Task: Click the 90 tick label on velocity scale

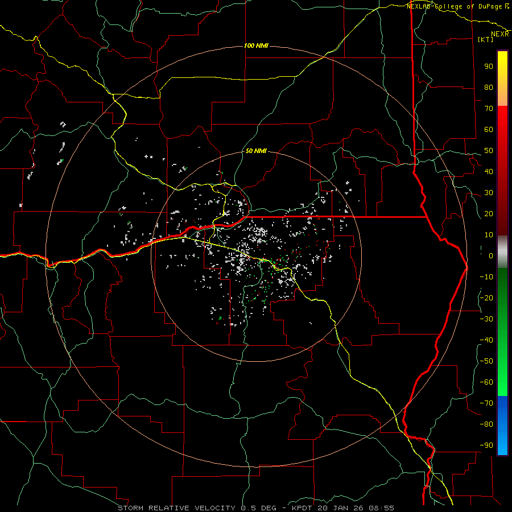Action: coord(489,67)
